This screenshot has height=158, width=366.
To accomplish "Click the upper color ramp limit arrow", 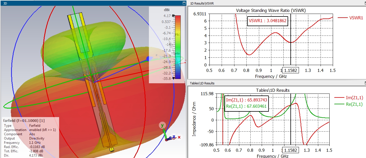I will point(173,16).
